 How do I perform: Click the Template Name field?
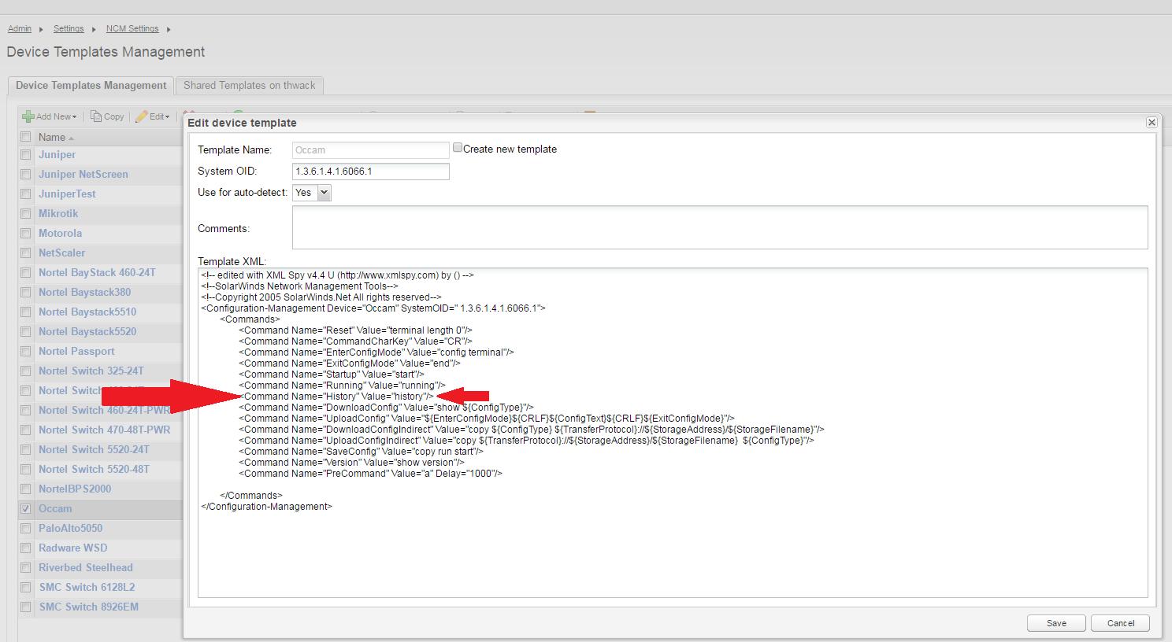coord(371,150)
